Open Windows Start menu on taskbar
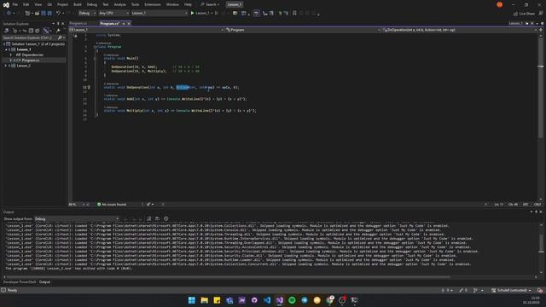 tap(192, 300)
